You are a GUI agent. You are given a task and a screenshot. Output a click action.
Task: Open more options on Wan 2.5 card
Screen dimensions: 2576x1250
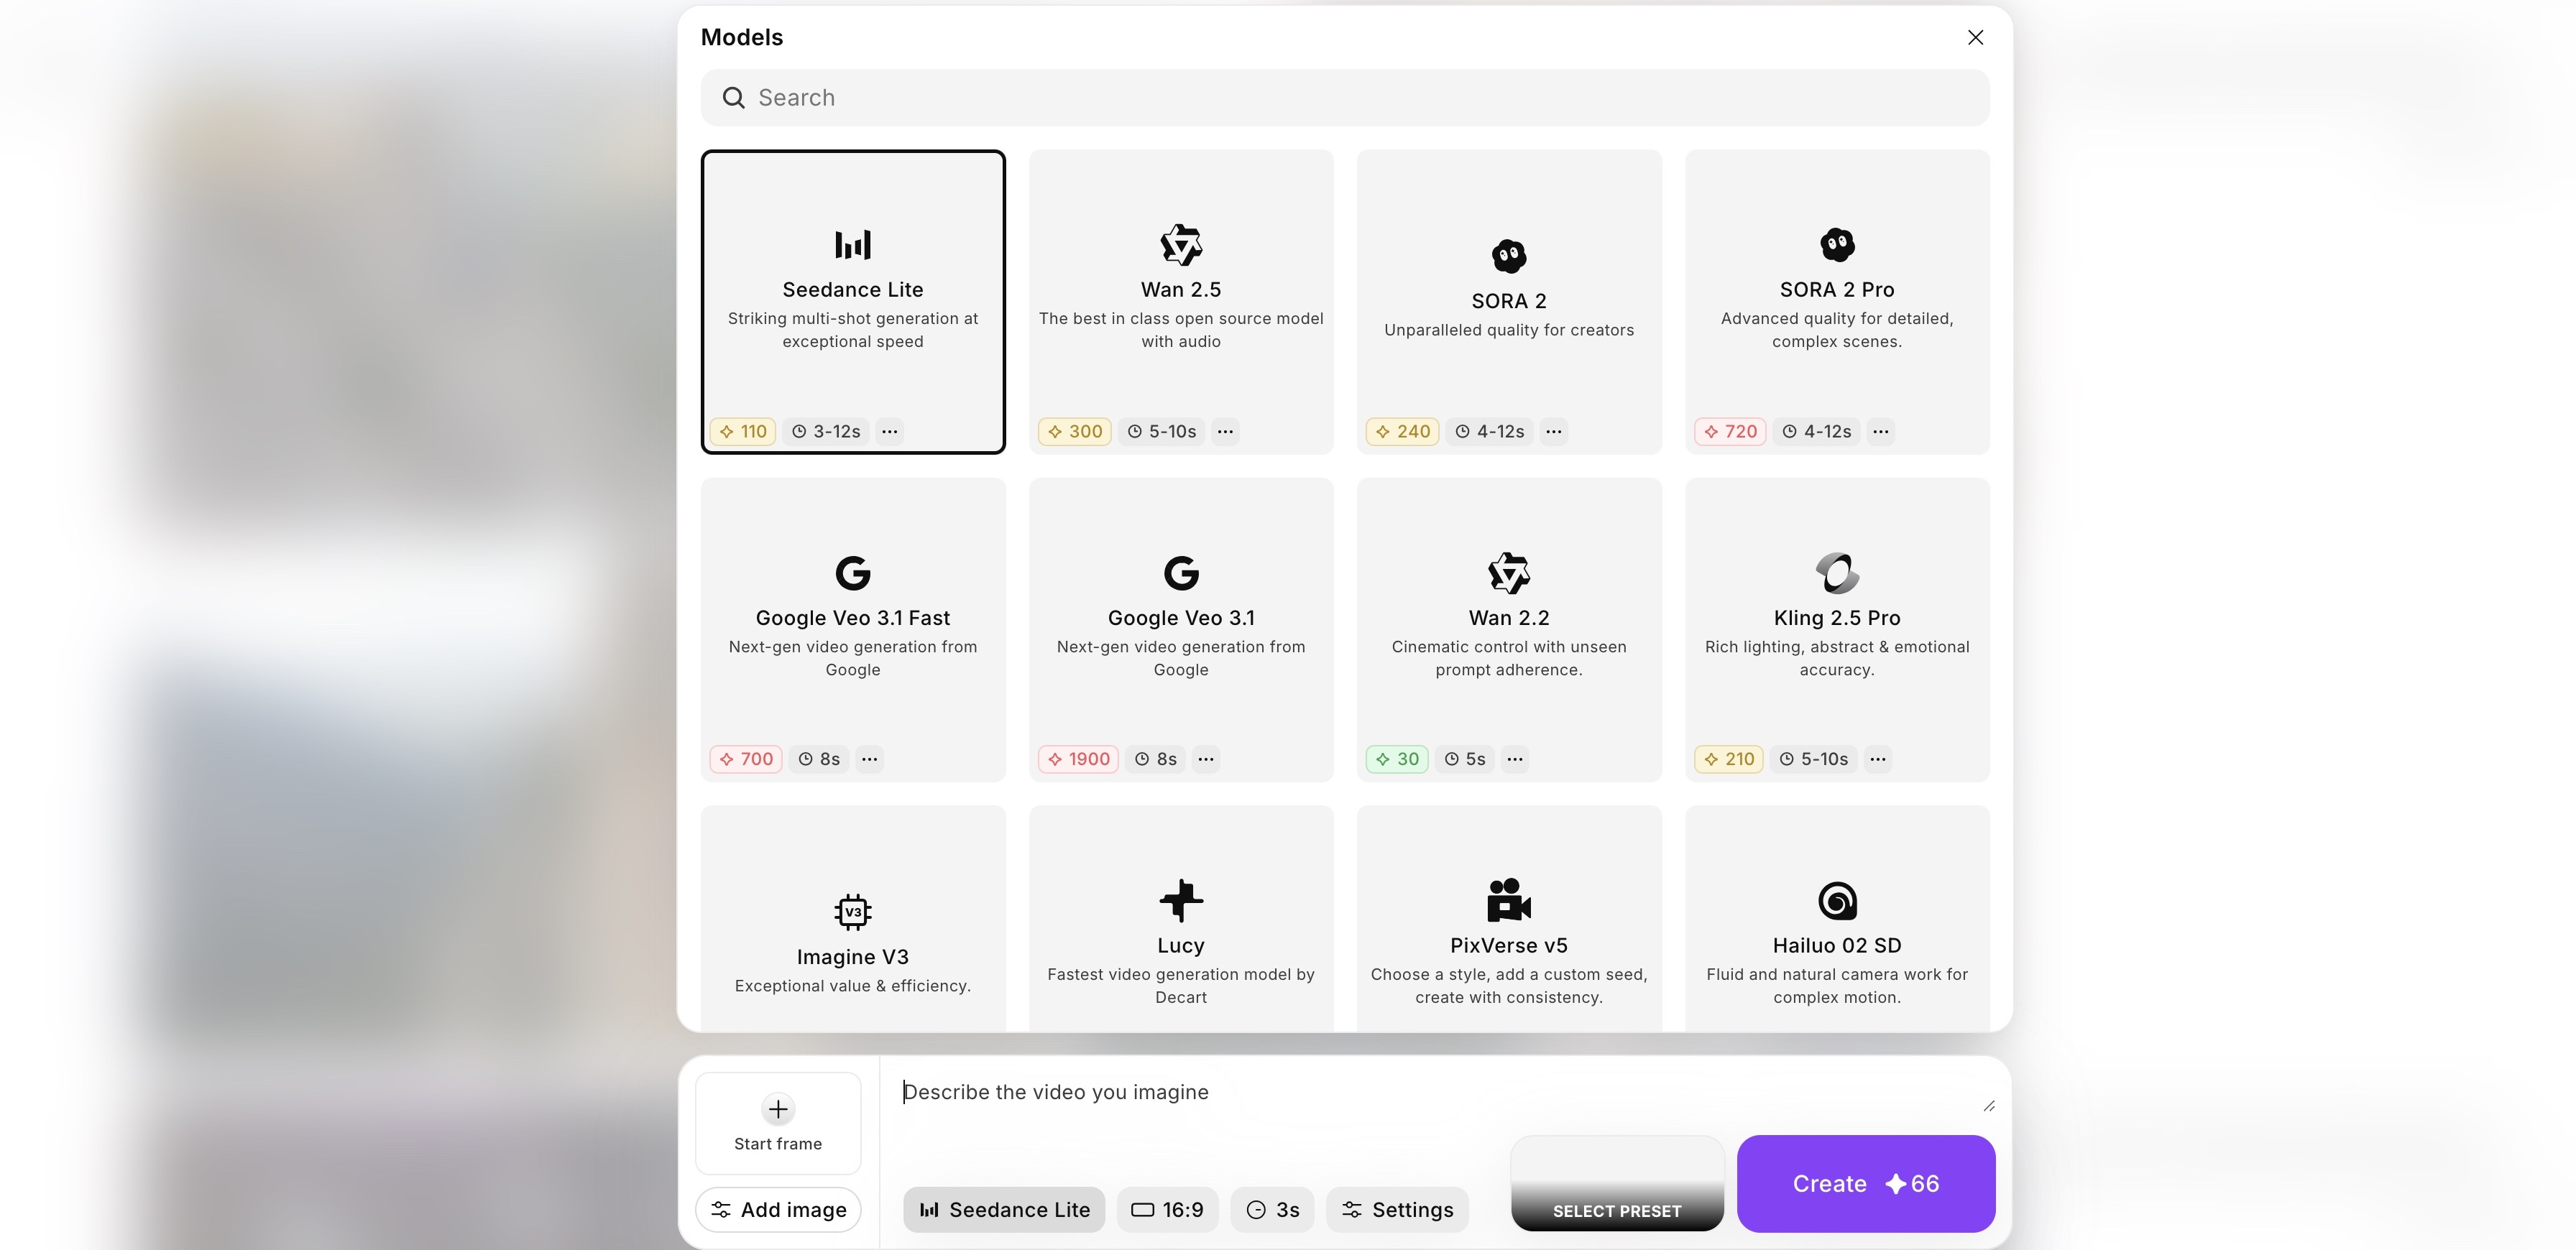[x=1225, y=432]
